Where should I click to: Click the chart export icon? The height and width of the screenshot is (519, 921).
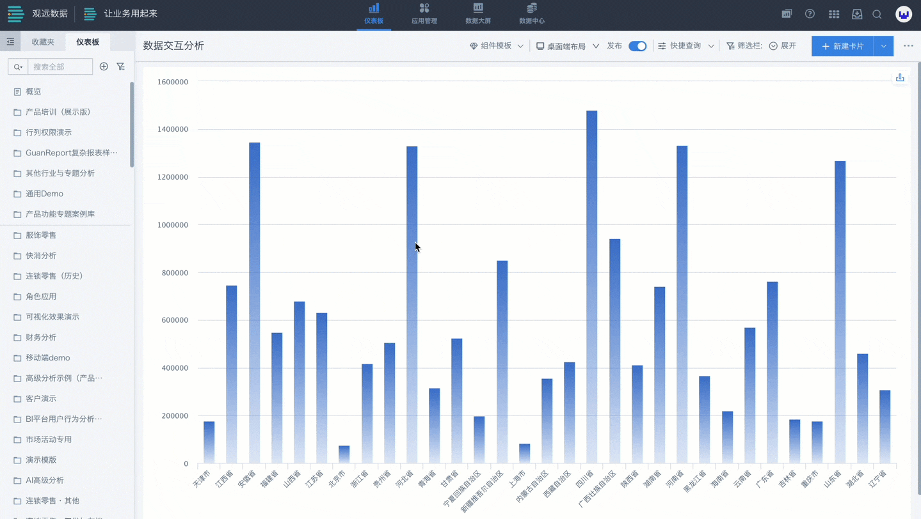(x=899, y=78)
